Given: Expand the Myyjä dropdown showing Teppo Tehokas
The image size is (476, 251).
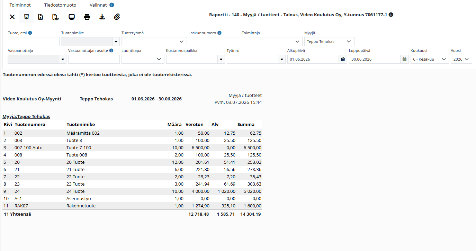Looking at the screenshot, I should [x=329, y=42].
